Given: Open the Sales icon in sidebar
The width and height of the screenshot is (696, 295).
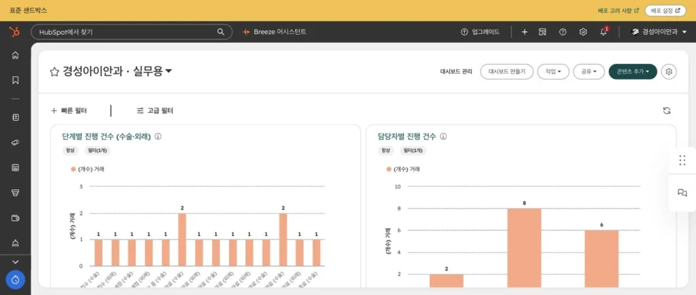Looking at the screenshot, I should pos(16,192).
